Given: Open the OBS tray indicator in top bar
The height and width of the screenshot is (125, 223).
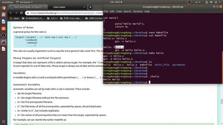Looking at the screenshot, I should point(189,2).
